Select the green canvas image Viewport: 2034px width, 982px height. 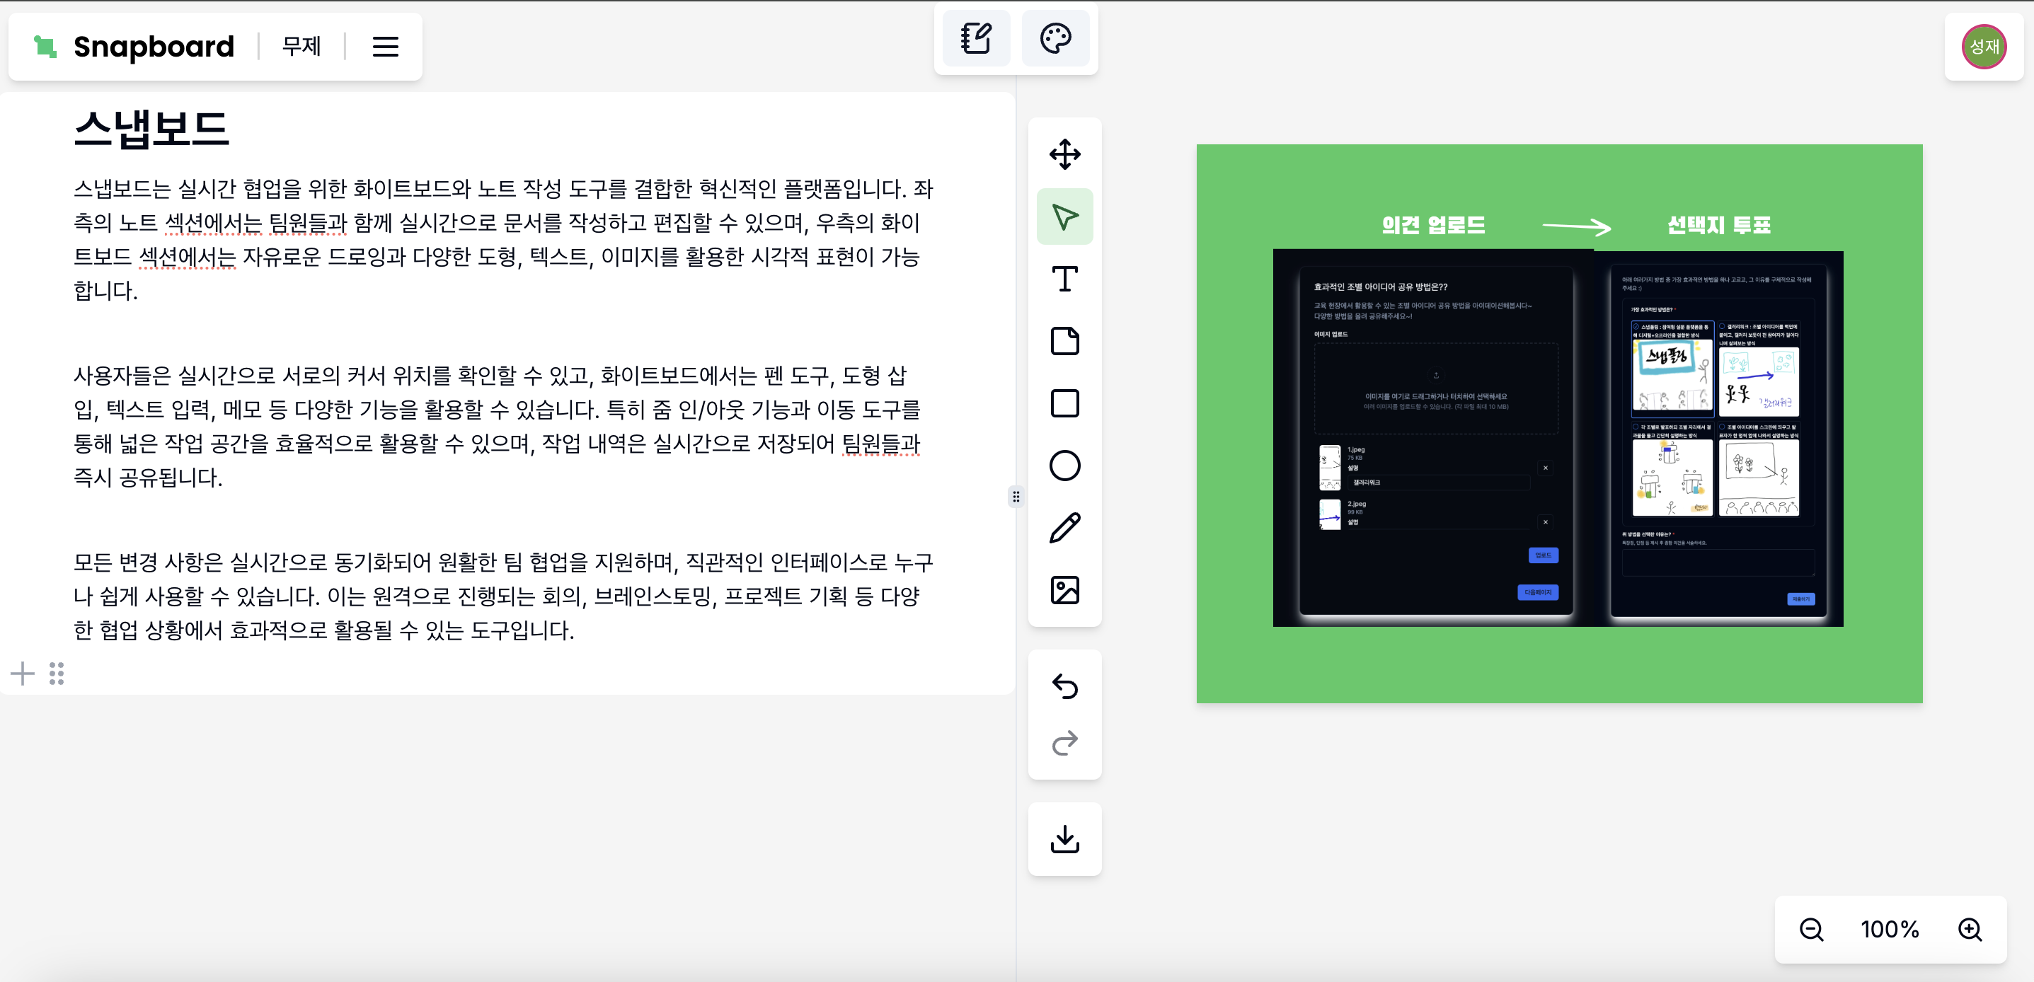tap(1558, 423)
